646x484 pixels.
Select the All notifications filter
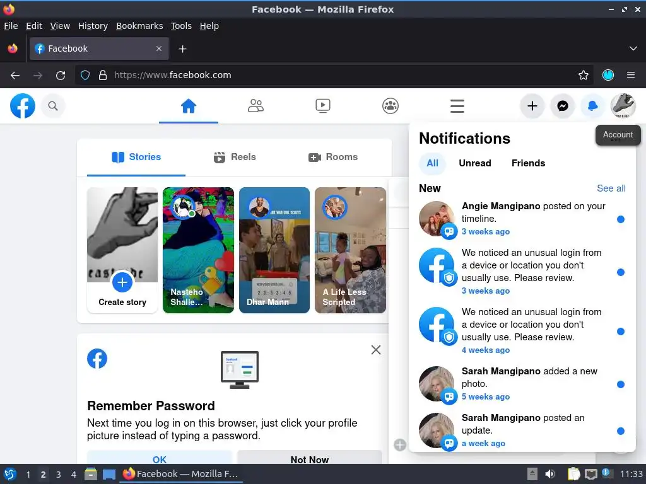click(x=432, y=163)
